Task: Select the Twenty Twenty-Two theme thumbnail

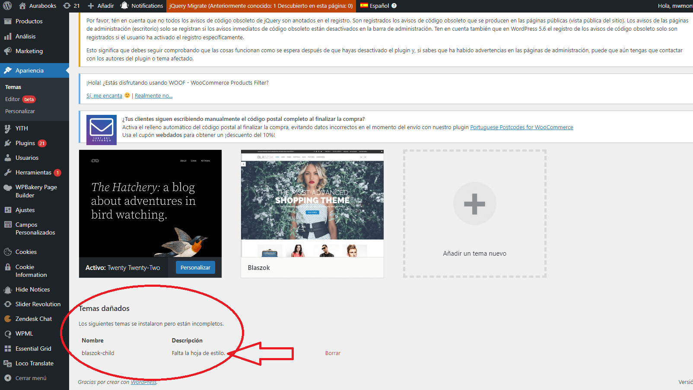Action: [150, 203]
